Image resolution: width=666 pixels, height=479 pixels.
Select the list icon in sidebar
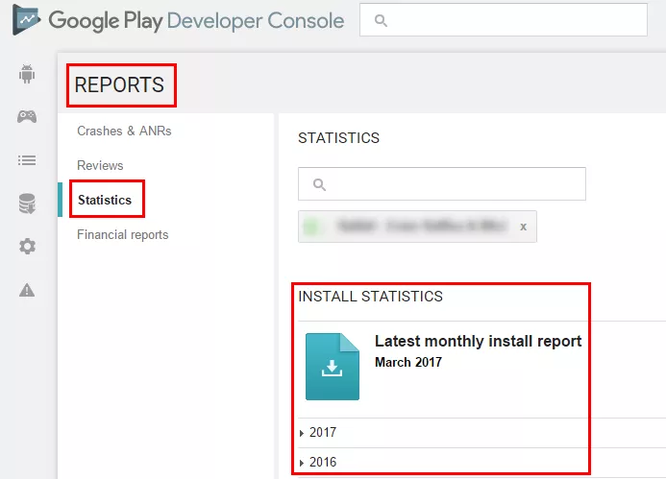point(27,160)
